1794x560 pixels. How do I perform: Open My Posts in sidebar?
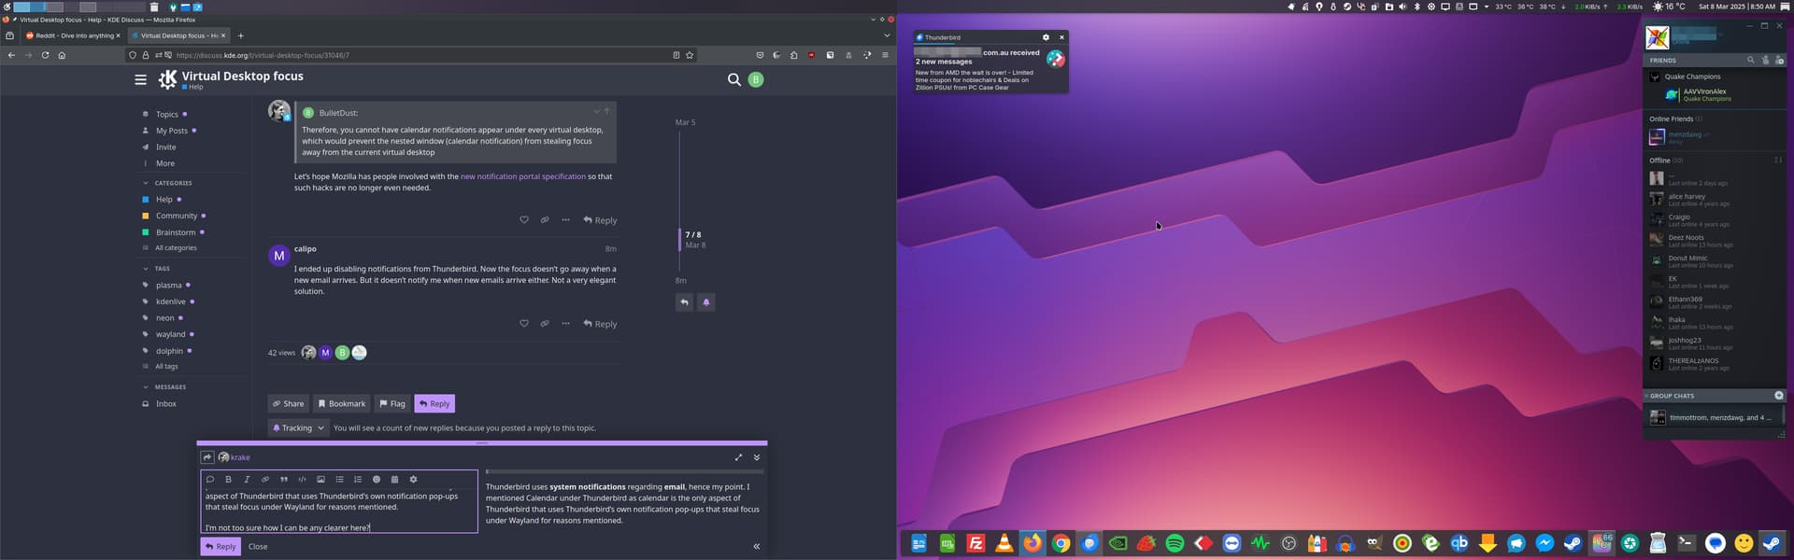(171, 131)
